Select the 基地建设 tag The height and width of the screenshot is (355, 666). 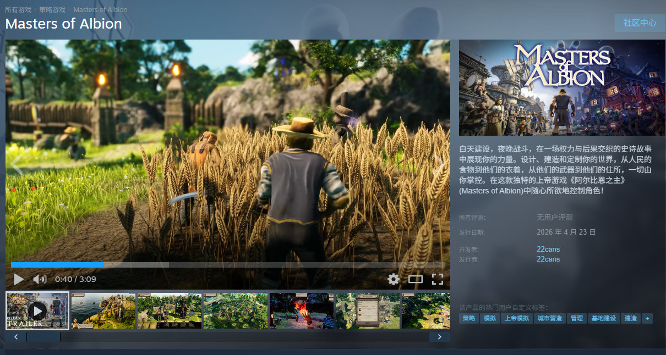[x=604, y=318]
